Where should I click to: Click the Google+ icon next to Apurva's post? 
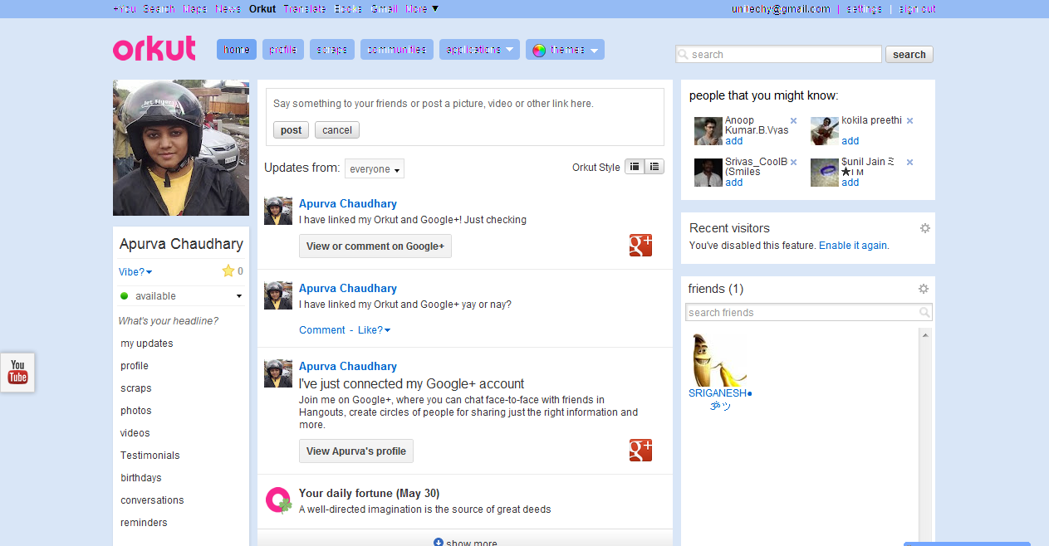pyautogui.click(x=640, y=245)
